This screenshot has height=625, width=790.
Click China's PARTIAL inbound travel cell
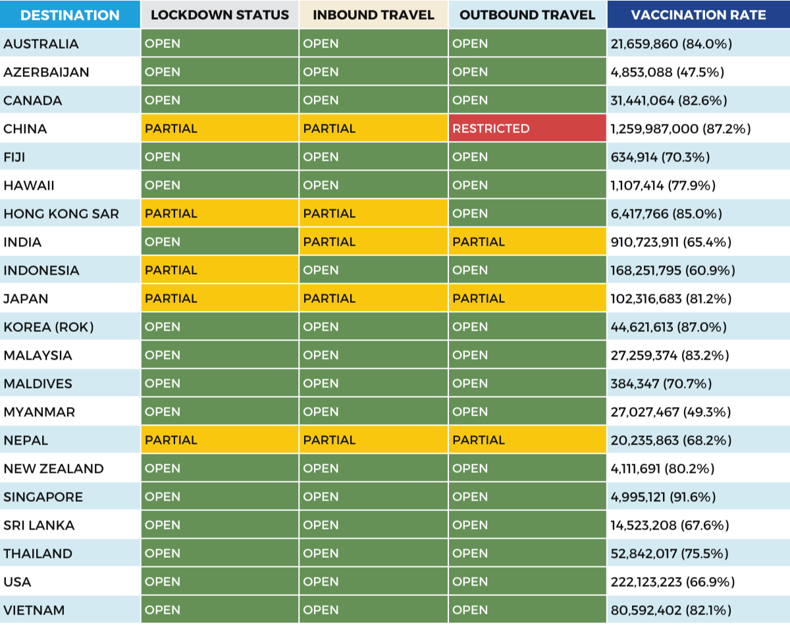click(374, 128)
